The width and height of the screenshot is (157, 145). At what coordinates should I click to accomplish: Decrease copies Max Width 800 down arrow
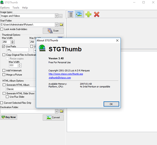[19, 67]
